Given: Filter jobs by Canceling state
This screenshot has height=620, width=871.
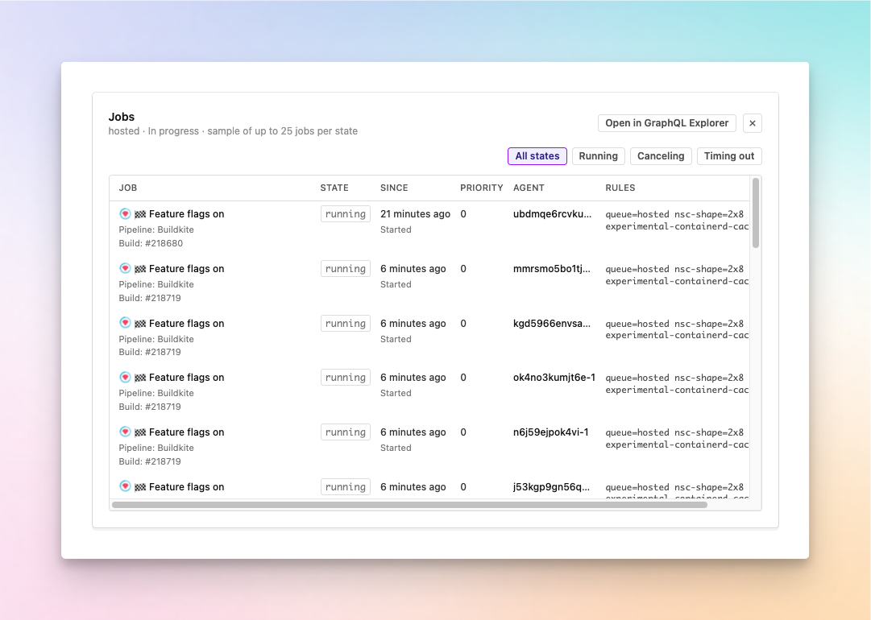Looking at the screenshot, I should [661, 156].
